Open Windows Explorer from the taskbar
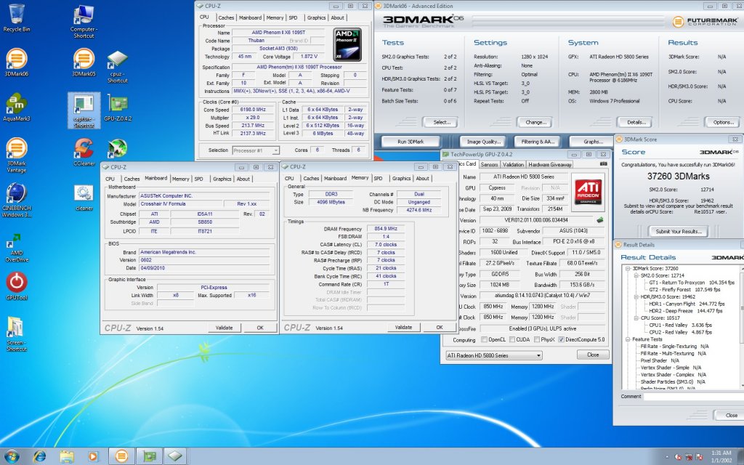This screenshot has width=744, height=465. pos(66,456)
